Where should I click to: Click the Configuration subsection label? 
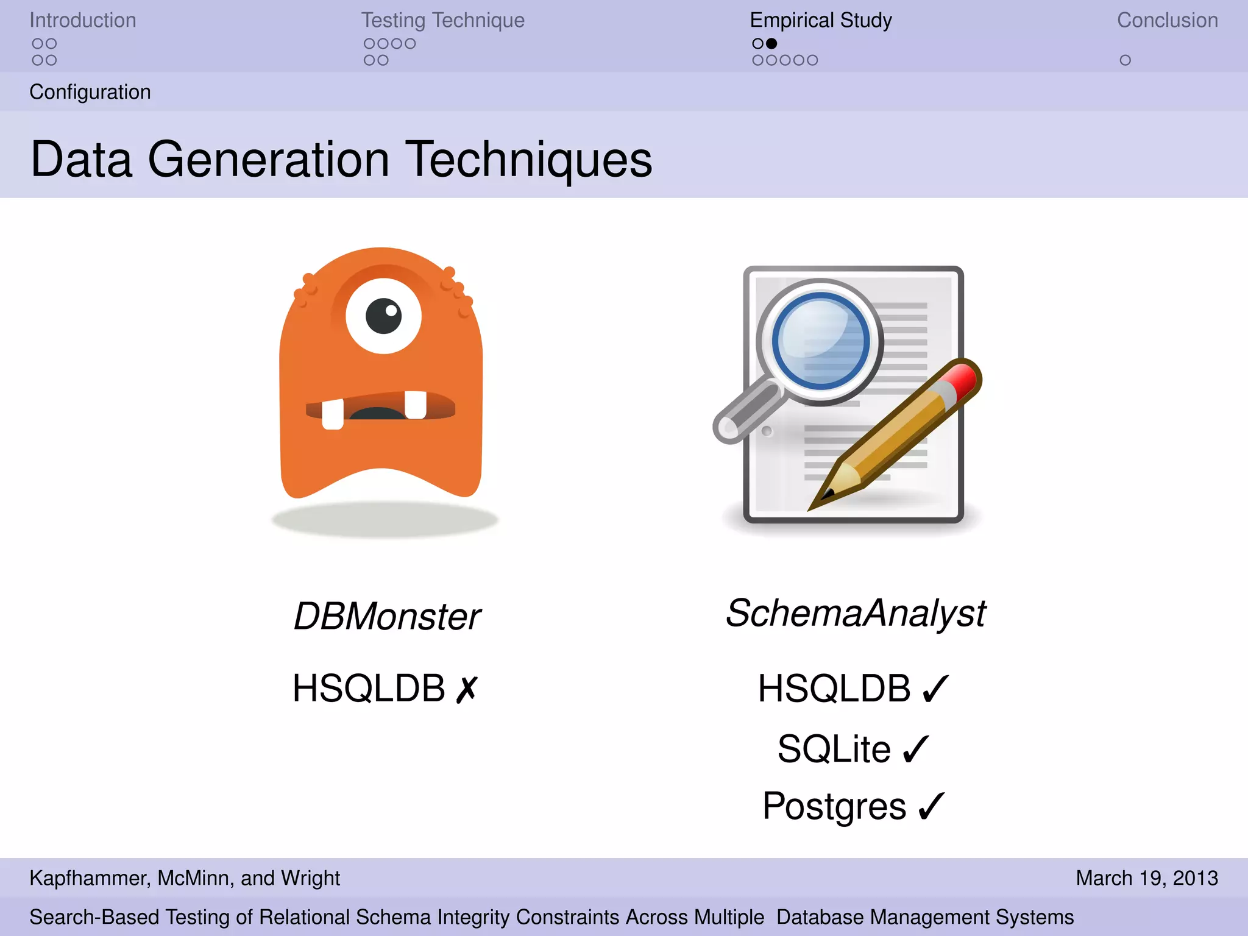coord(90,92)
